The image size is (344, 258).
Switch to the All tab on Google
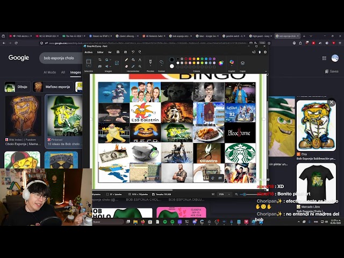pyautogui.click(x=63, y=72)
